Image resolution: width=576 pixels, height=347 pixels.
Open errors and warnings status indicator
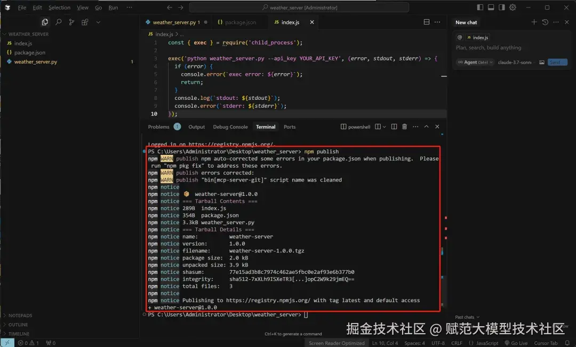(x=29, y=343)
